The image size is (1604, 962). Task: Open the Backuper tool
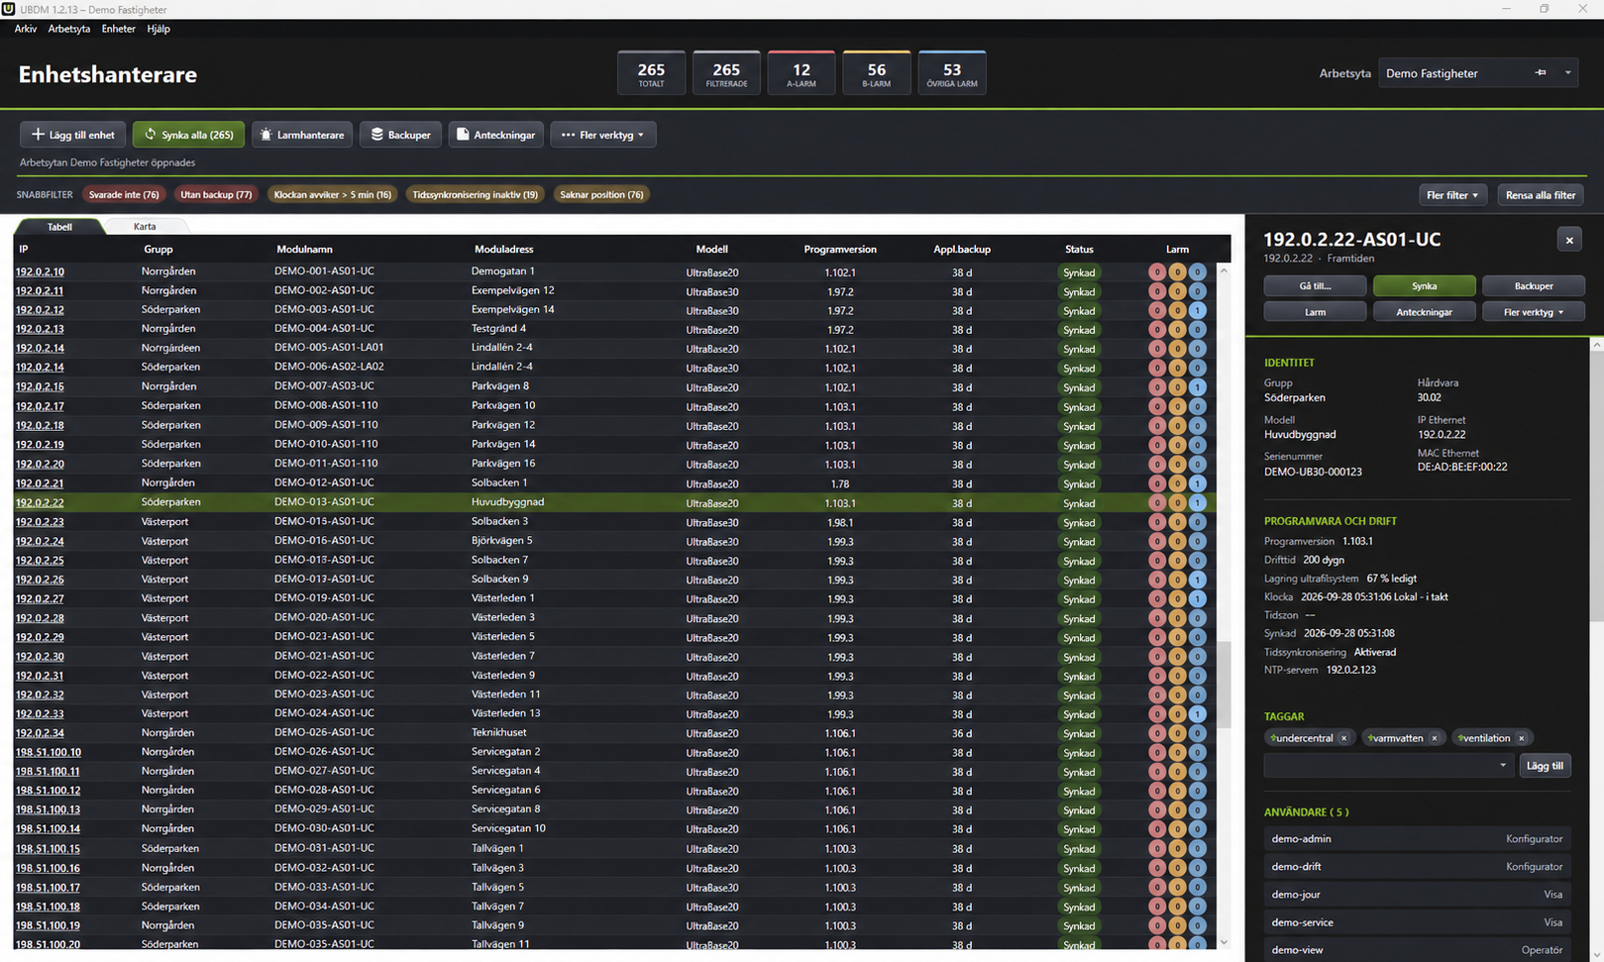click(x=401, y=135)
